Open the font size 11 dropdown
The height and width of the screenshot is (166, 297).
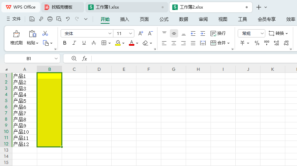(131, 33)
